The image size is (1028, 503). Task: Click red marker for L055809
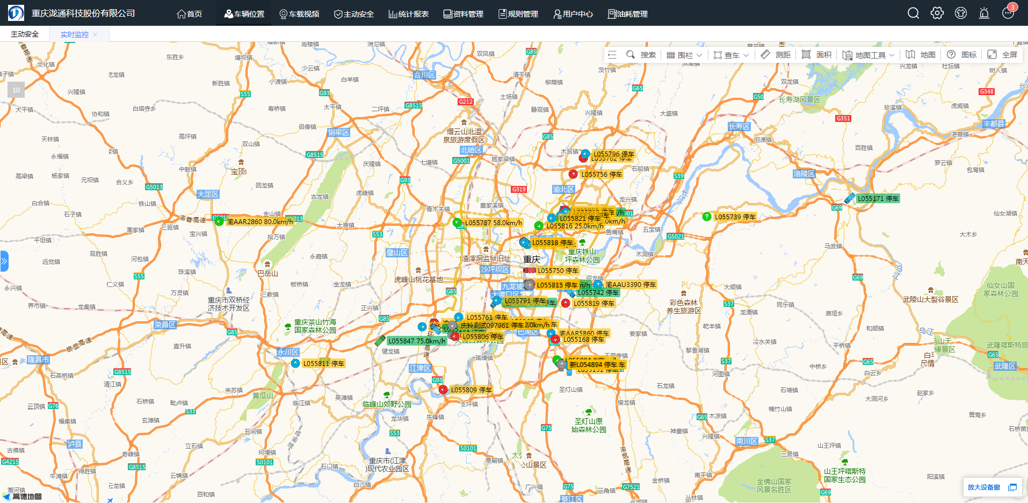click(443, 390)
